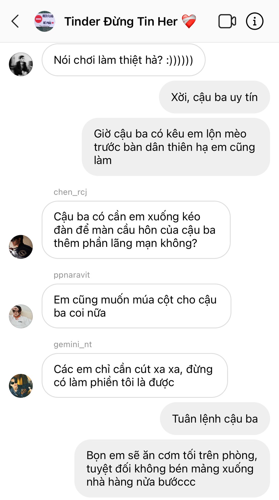Open gemini_nt's profile picture

point(21,386)
